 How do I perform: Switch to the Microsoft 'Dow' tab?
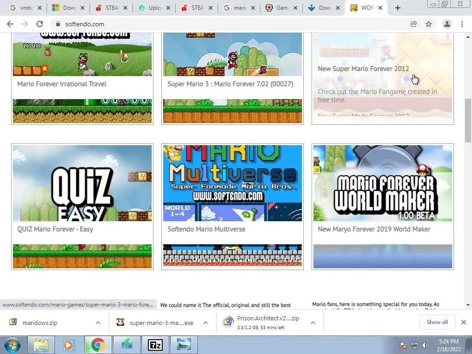coord(65,8)
